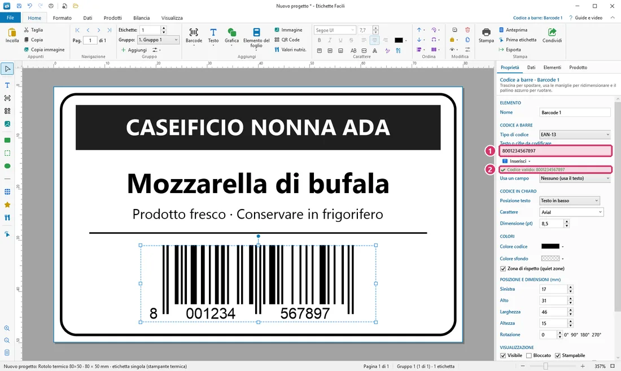Select the green ellipse tool
Viewport: 621px width, 371px height.
tap(7, 166)
